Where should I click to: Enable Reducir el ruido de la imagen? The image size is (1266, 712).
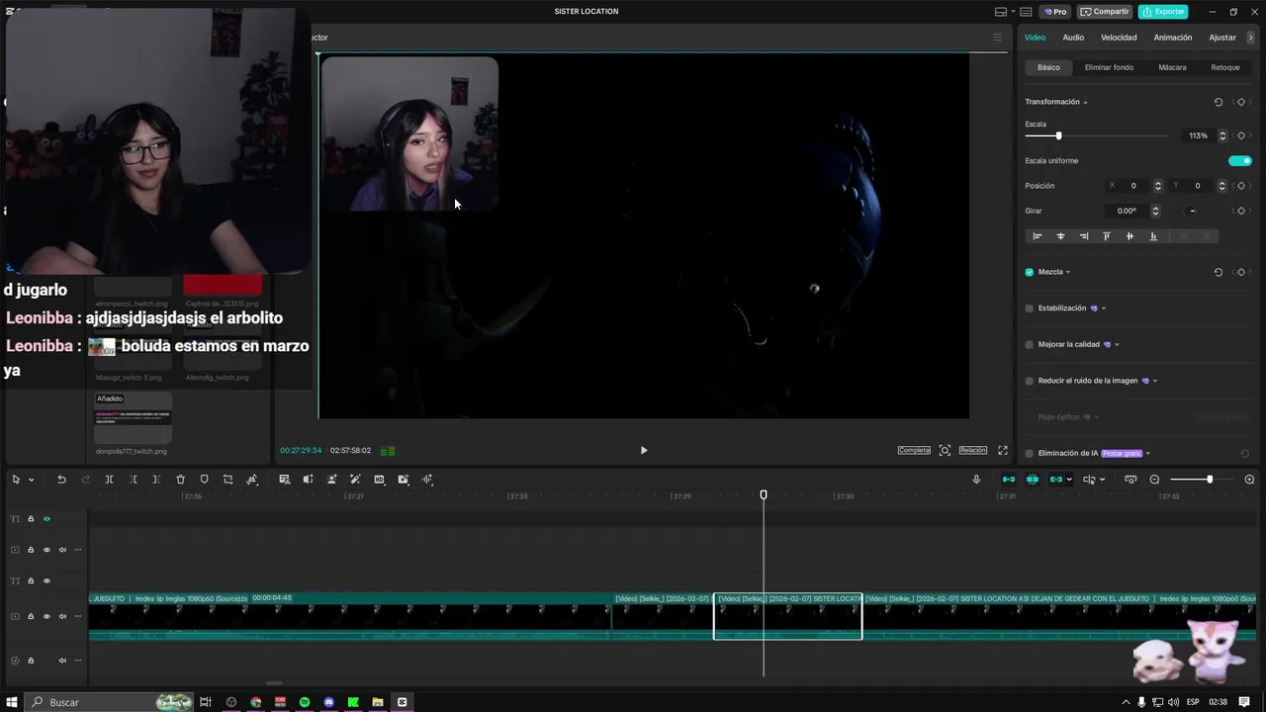coord(1030,381)
